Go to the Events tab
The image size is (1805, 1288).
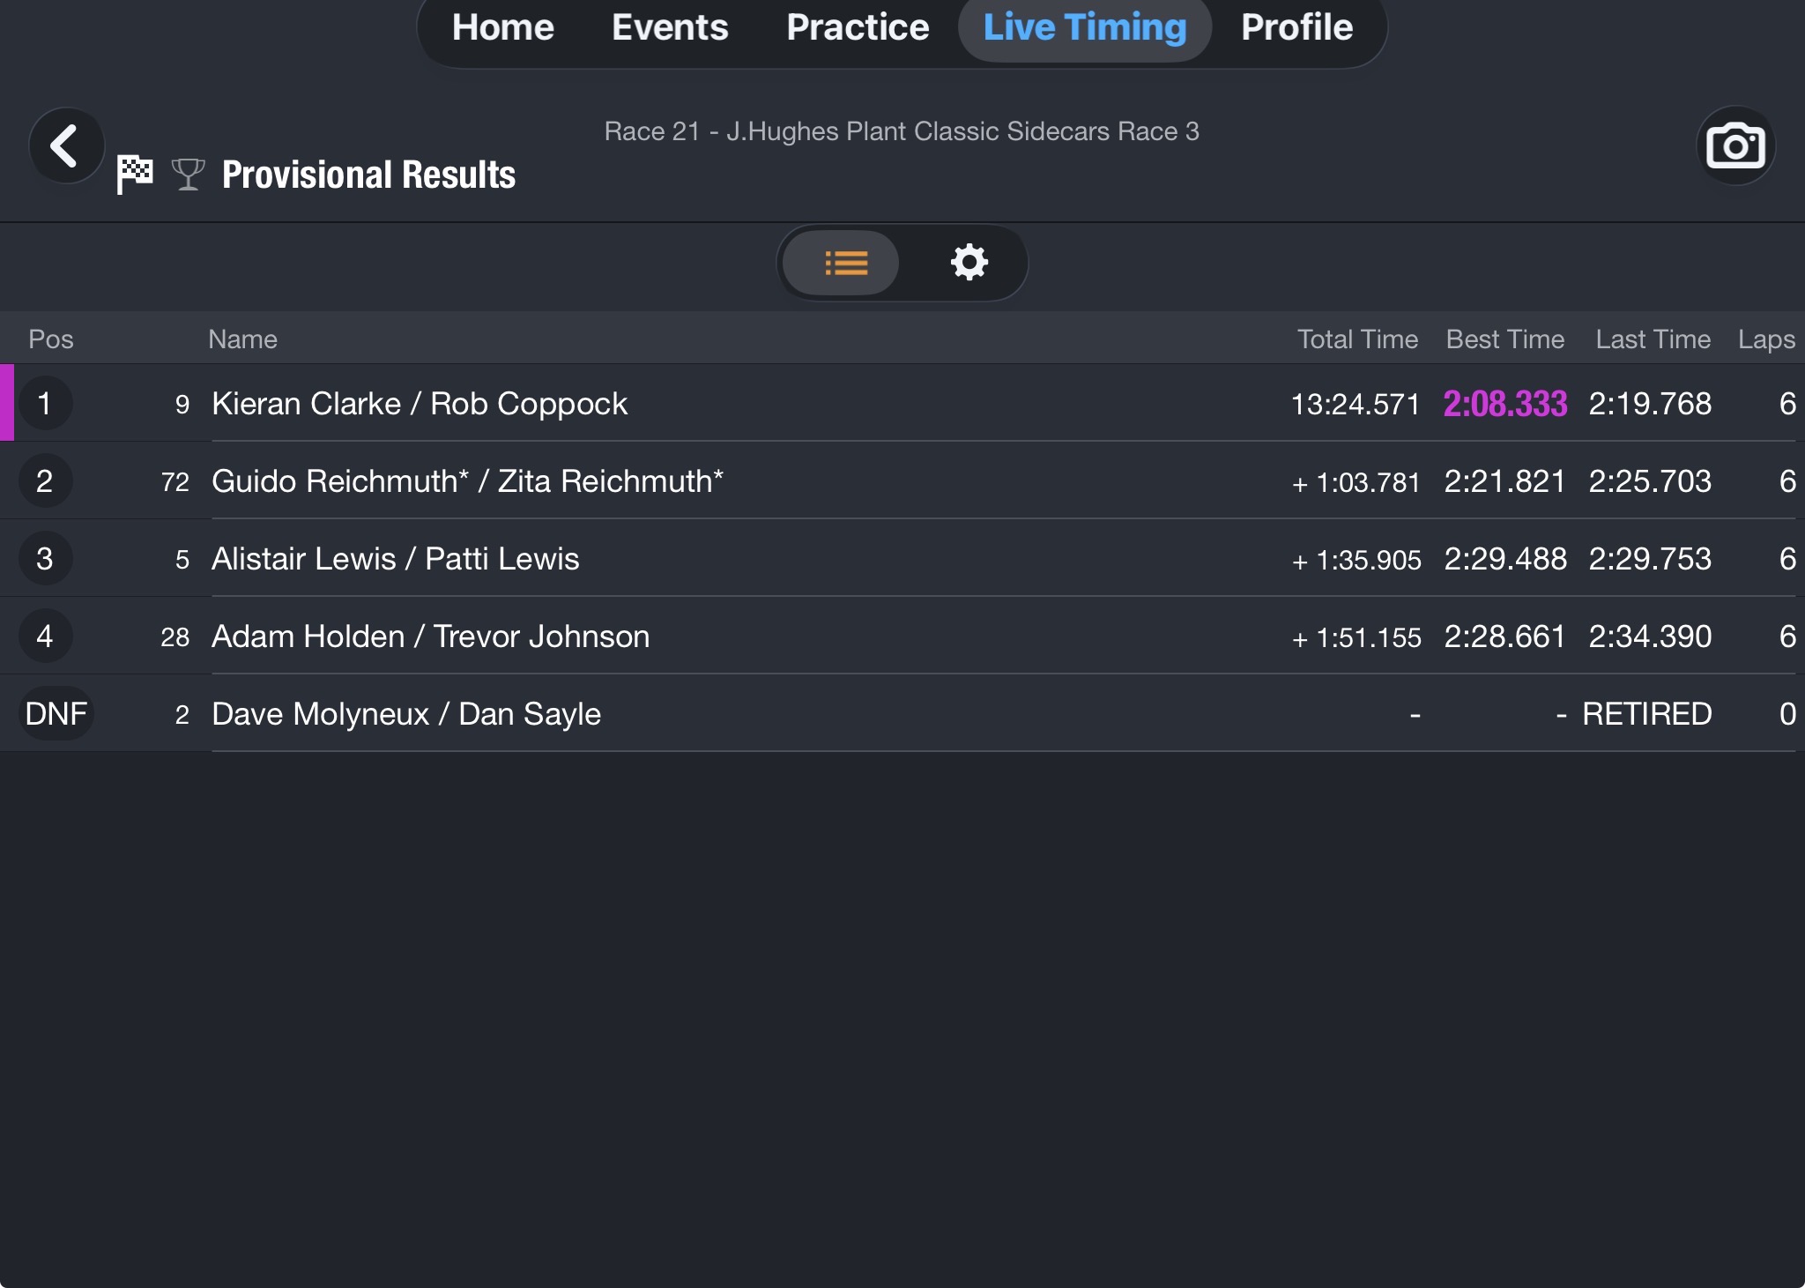coord(670,27)
